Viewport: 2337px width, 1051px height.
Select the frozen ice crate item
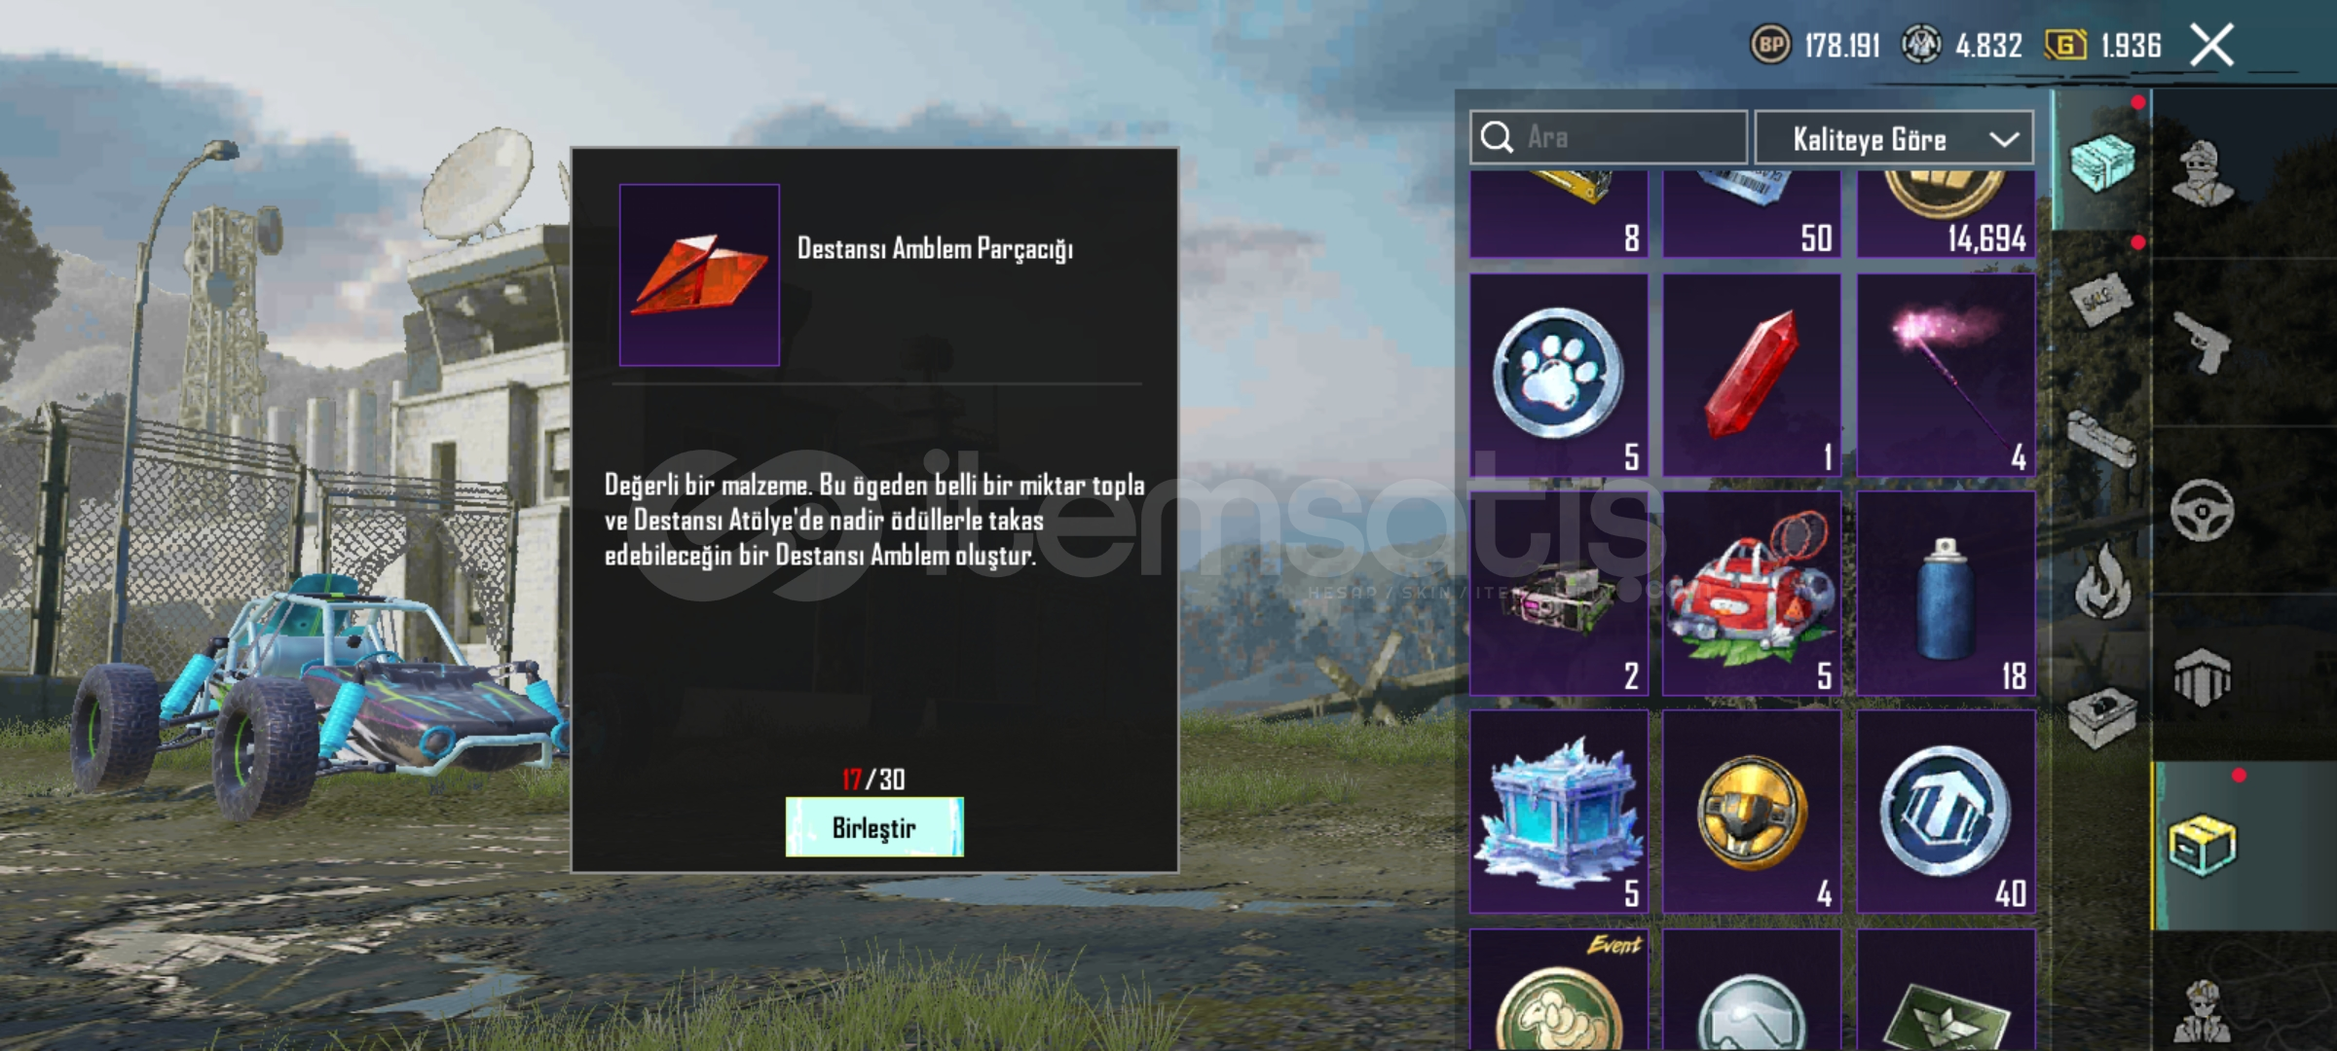pyautogui.click(x=1558, y=813)
